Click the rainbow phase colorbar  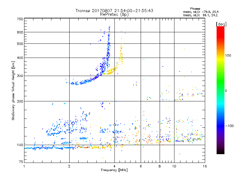(221, 90)
